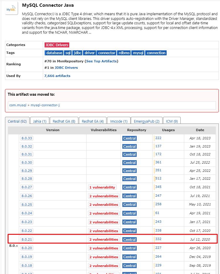Open version 8.0.18
This screenshot has height=274, width=220.
pyautogui.click(x=27, y=266)
